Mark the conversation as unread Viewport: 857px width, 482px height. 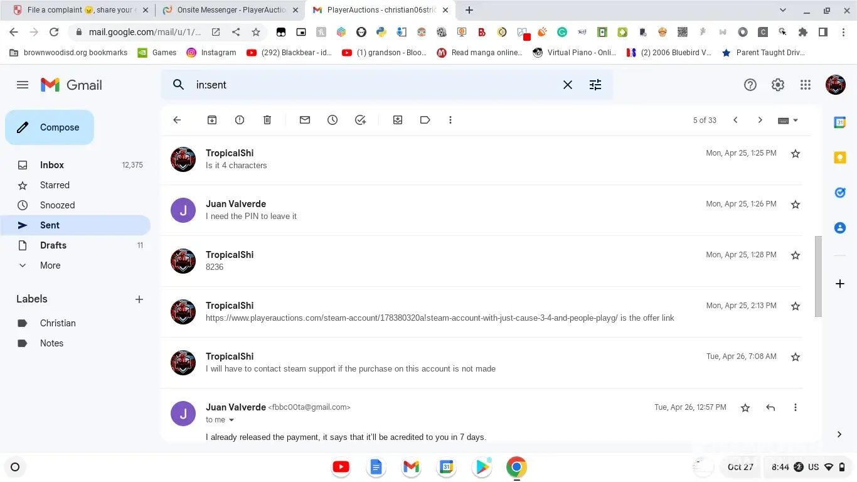(305, 120)
